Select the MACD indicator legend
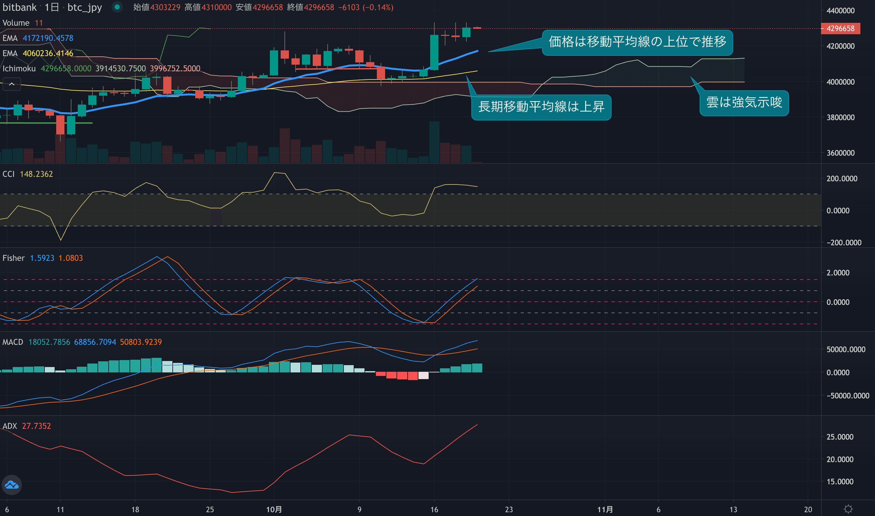This screenshot has height=516, width=875. tap(13, 342)
